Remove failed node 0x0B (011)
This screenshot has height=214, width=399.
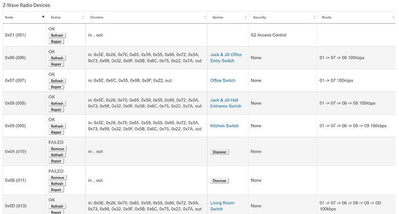57,178
